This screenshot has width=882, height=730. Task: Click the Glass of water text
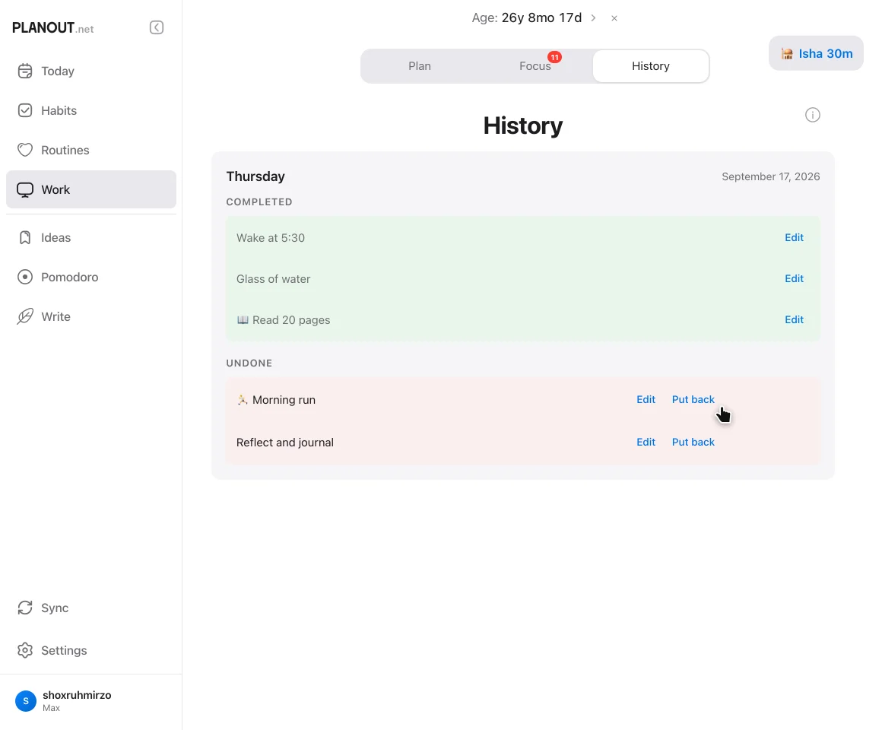click(x=274, y=279)
